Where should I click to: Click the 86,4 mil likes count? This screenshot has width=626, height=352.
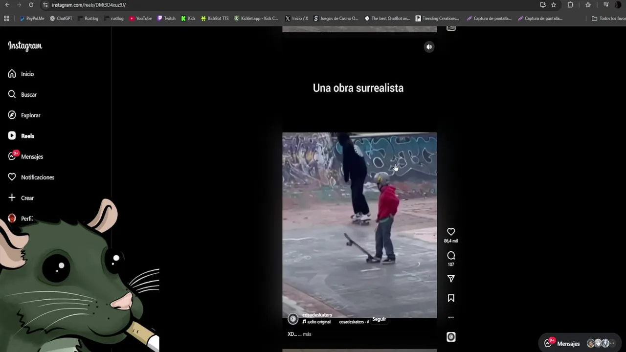tap(451, 241)
